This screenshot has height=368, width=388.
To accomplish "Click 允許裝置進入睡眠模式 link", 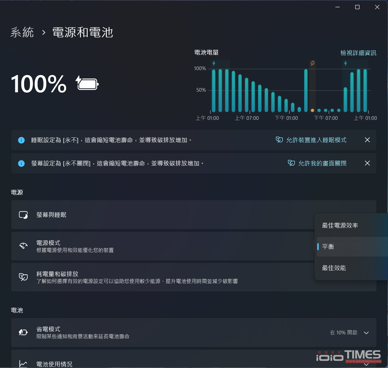I will coord(316,140).
